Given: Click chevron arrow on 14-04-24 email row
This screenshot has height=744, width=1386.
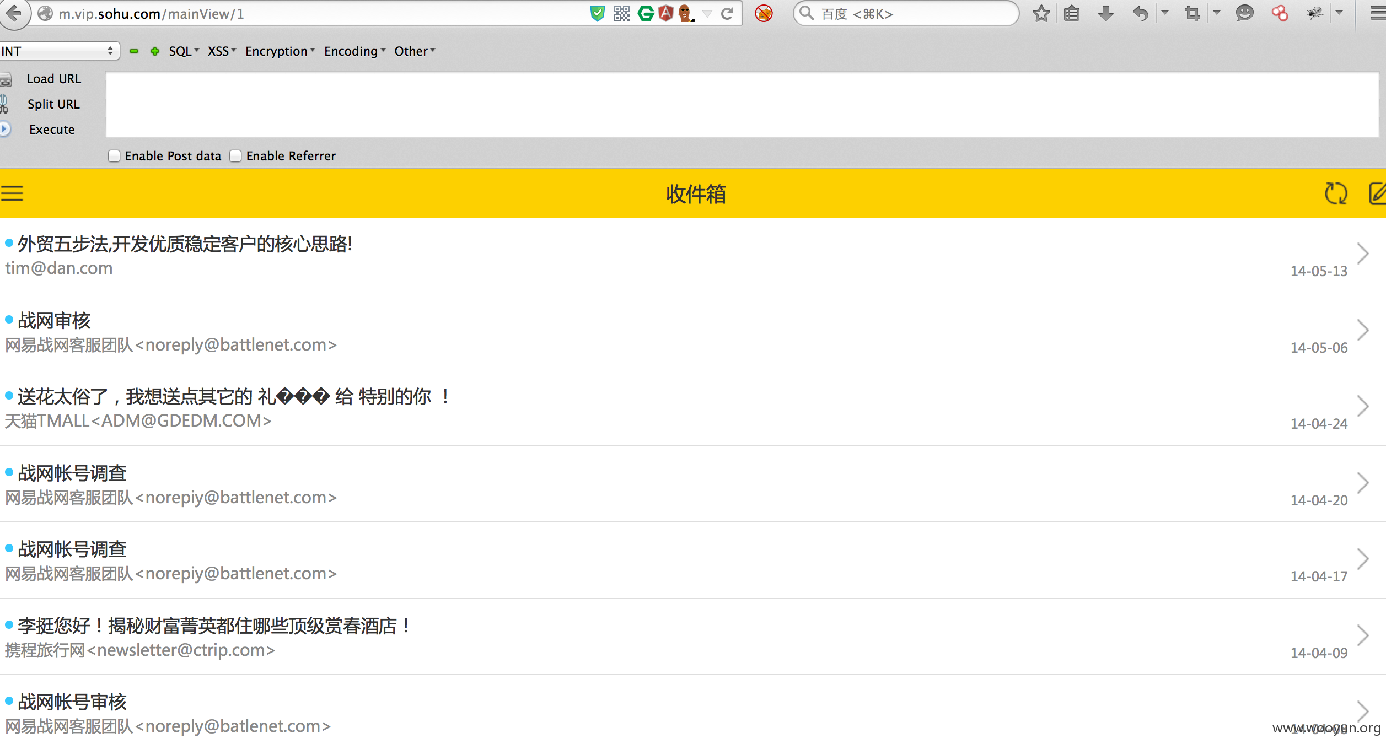Looking at the screenshot, I should coord(1363,406).
